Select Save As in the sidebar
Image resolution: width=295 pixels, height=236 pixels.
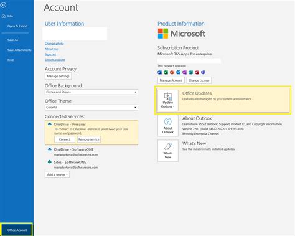coord(12,40)
